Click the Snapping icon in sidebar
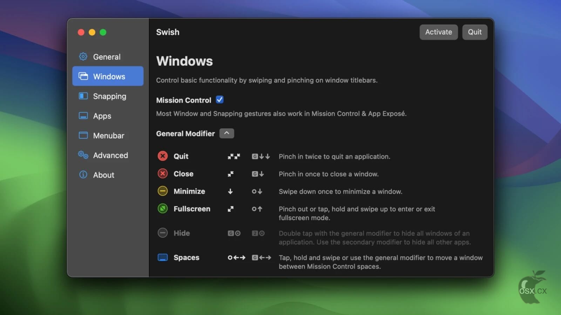The height and width of the screenshot is (315, 561). pyautogui.click(x=83, y=96)
